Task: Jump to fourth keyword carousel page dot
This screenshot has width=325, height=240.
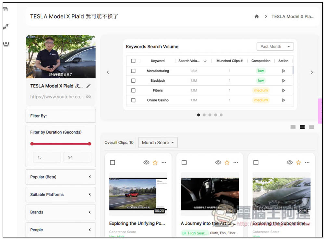Action: click(215, 115)
